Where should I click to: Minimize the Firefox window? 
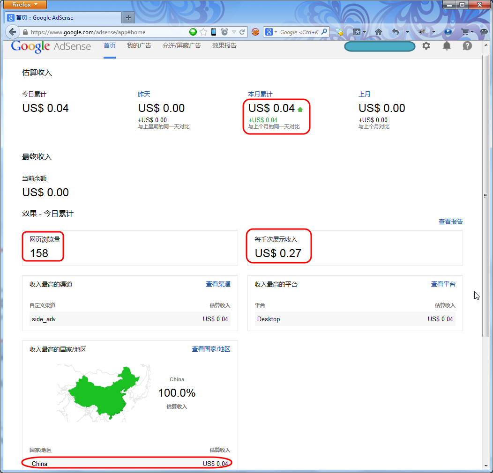click(x=449, y=5)
